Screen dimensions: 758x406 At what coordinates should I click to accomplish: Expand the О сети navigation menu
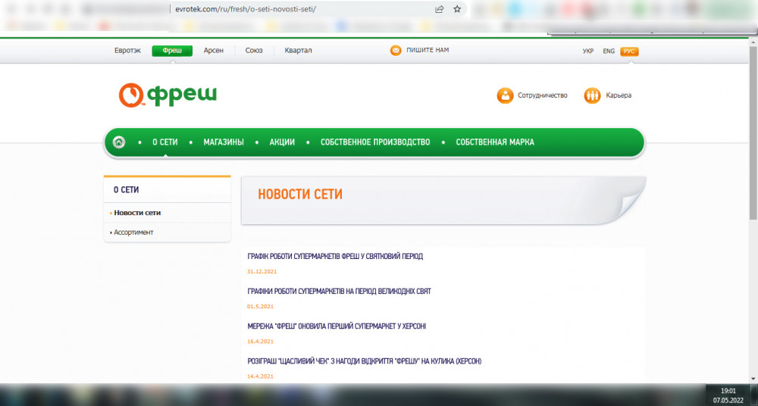click(x=164, y=142)
